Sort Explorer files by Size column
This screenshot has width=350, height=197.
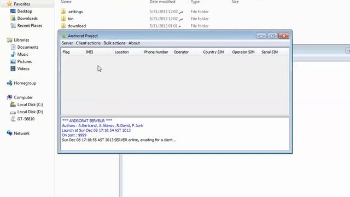(x=235, y=2)
